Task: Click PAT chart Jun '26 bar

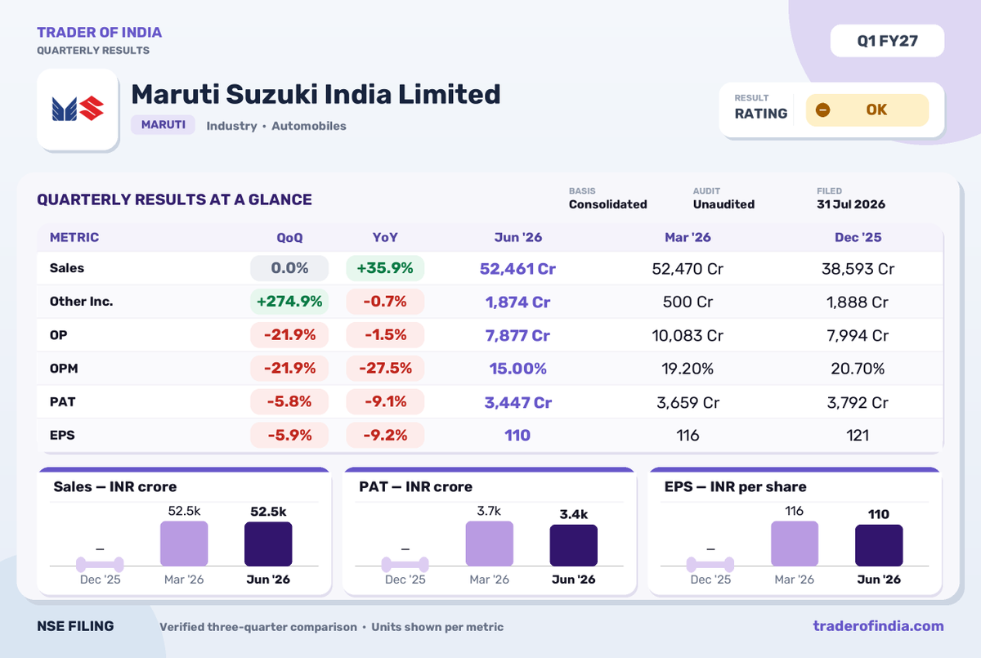Action: tap(574, 545)
